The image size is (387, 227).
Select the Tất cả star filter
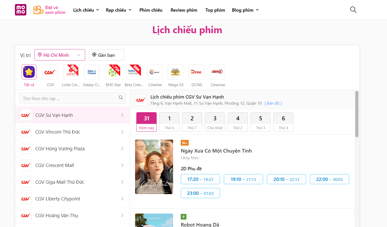click(x=29, y=72)
